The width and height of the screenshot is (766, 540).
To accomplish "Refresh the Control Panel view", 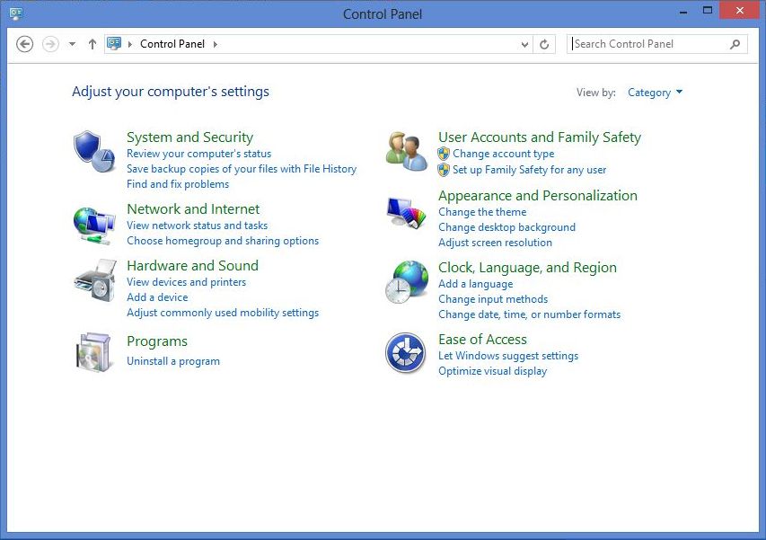I will point(544,44).
